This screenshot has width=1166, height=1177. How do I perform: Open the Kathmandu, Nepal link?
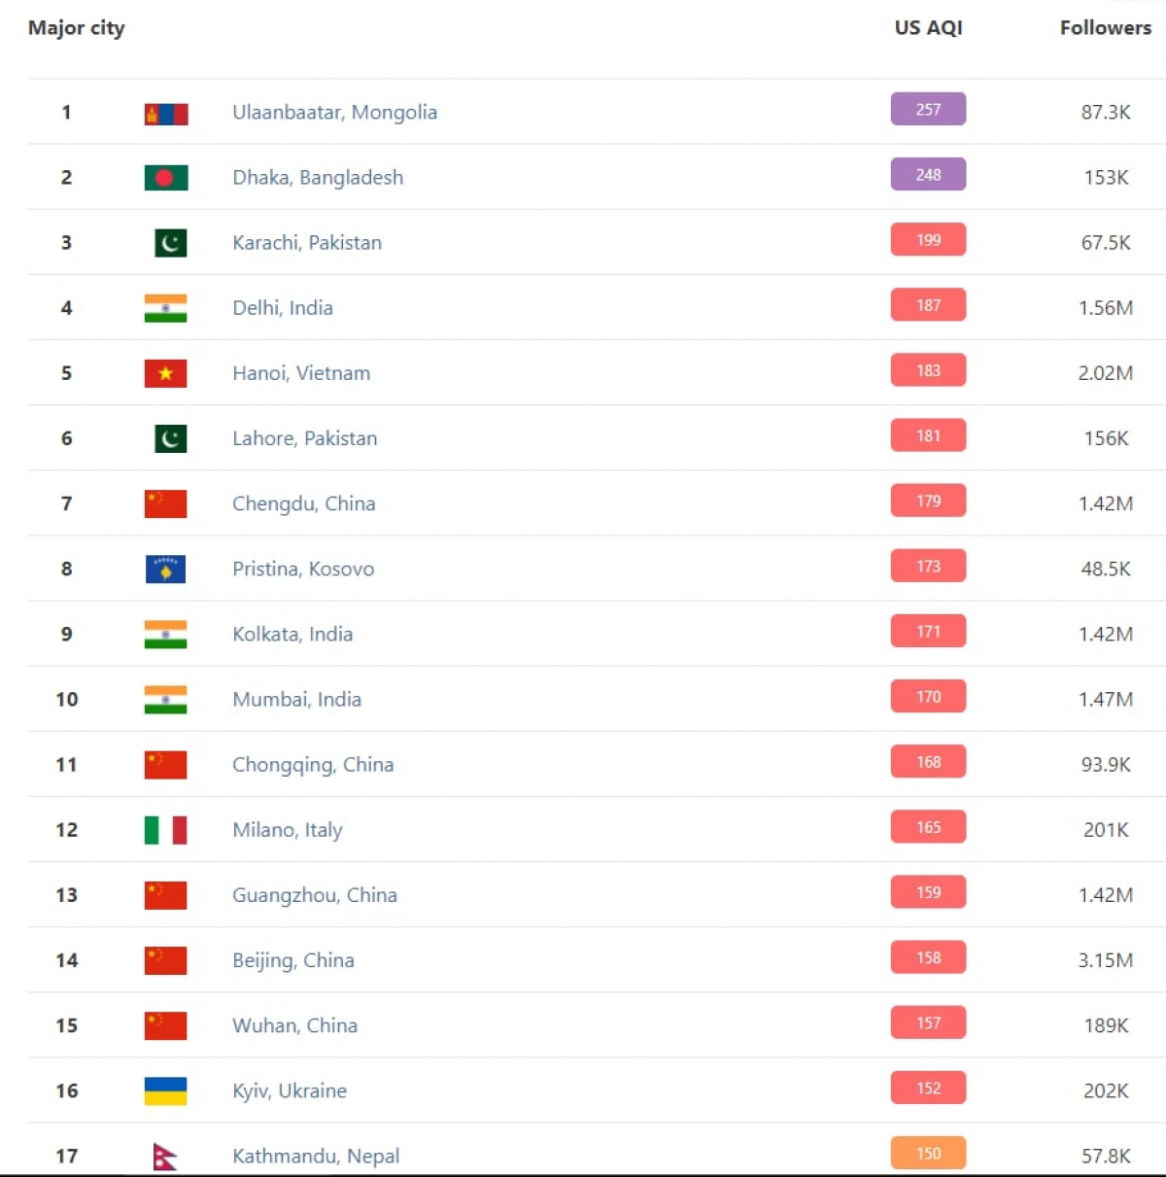pyautogui.click(x=316, y=1156)
